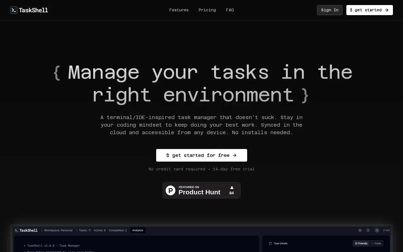The height and width of the screenshot is (252, 403).
Task: Click 'No credit card required' text
Action: tap(177, 169)
